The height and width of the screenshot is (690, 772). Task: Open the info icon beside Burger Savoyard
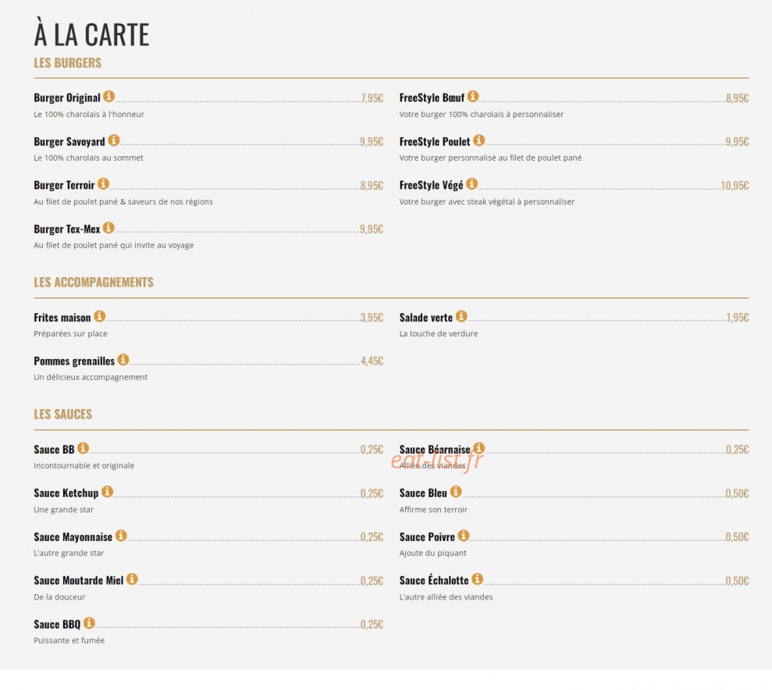click(x=114, y=140)
